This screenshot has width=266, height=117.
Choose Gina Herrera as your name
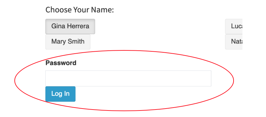click(x=70, y=26)
